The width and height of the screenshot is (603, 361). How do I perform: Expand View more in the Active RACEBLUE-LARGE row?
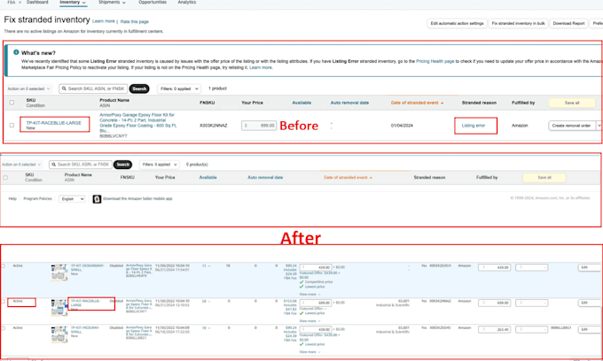point(309,320)
